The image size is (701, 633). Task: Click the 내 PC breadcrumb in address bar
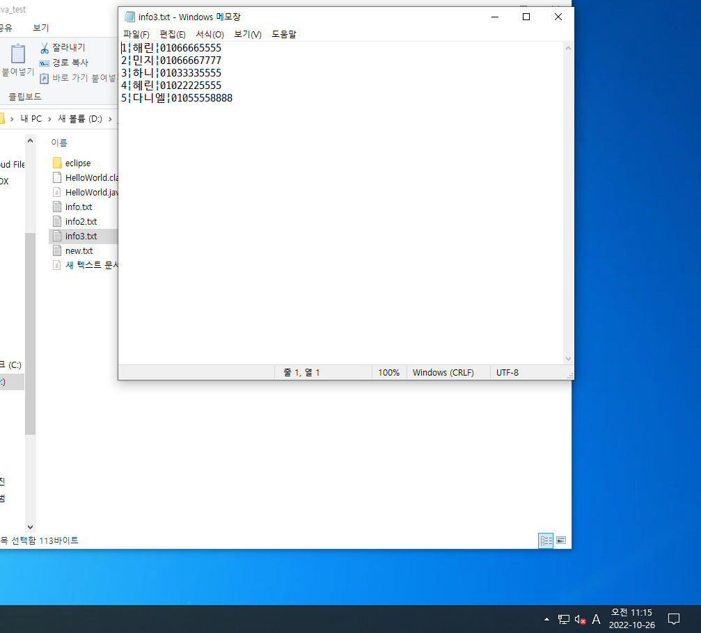[31, 119]
